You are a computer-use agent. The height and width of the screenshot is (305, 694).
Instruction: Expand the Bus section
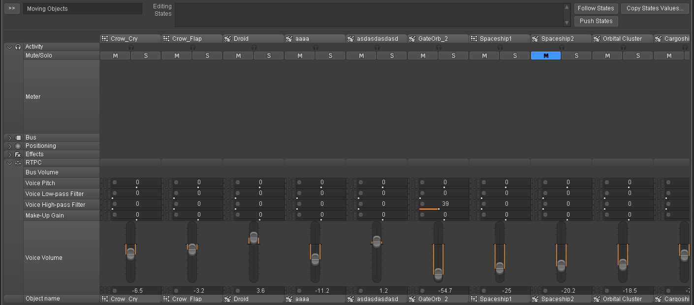click(x=9, y=138)
